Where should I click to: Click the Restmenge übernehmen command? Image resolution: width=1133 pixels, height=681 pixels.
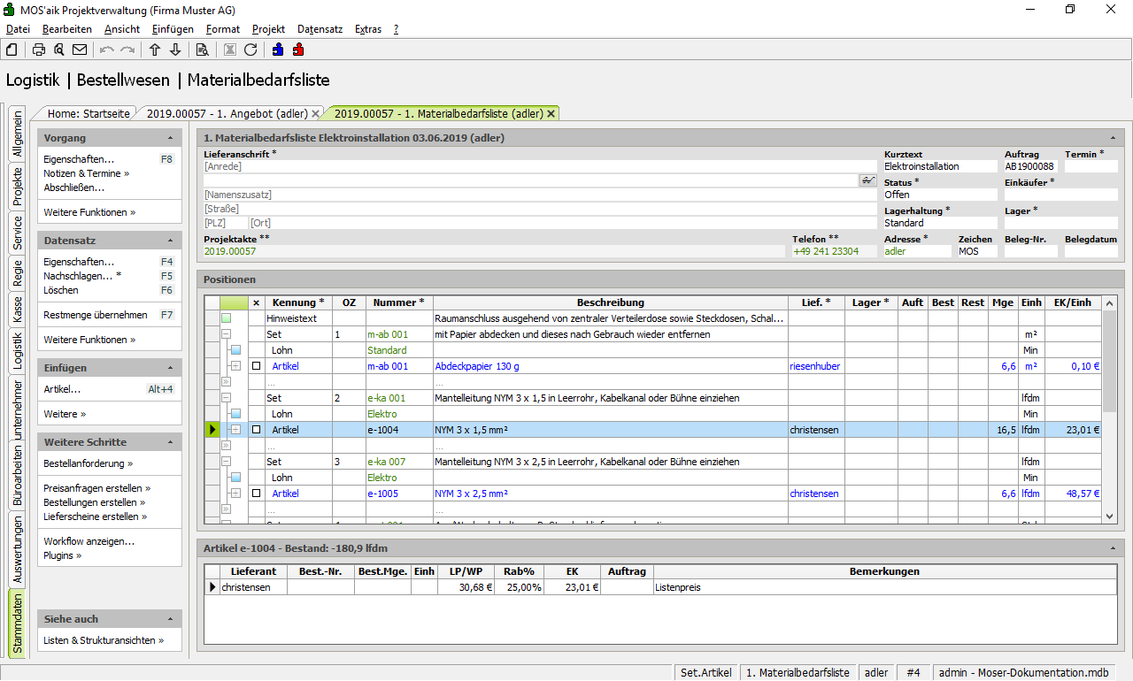point(96,315)
